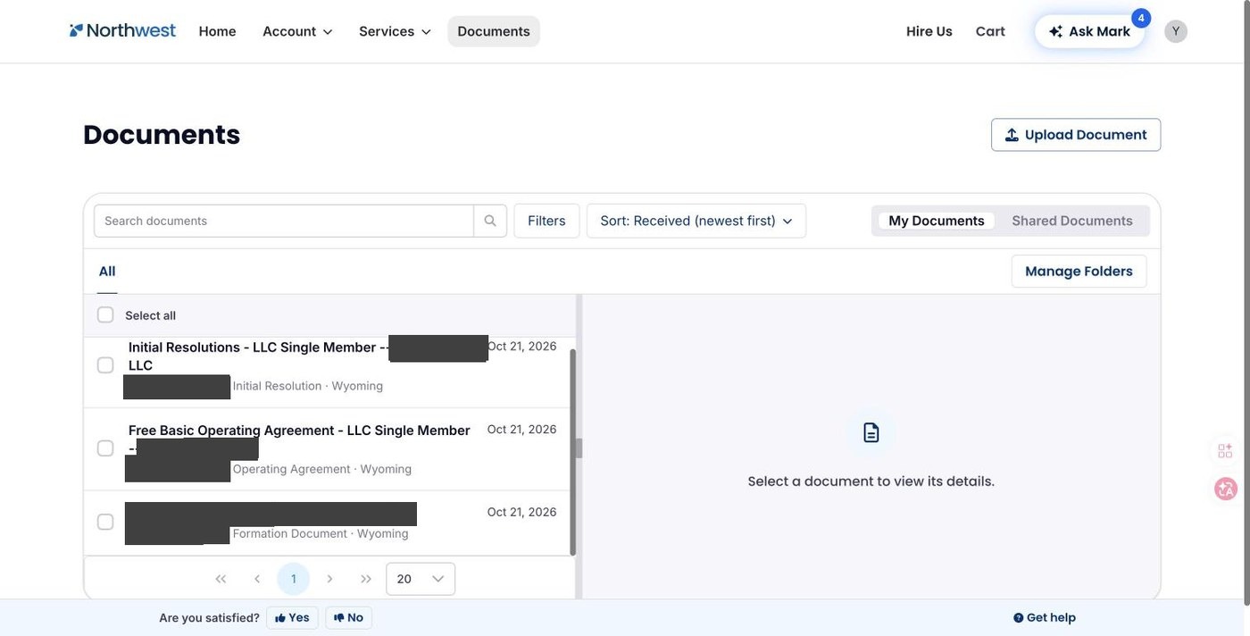Screen dimensions: 1250x636
Task: Open the Documents nav item
Action: 494,31
